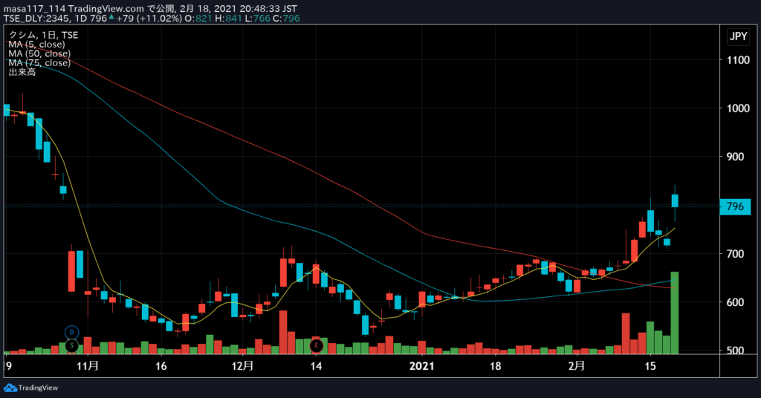Click the 11月 date axis label
761x398 pixels.
tap(88, 365)
